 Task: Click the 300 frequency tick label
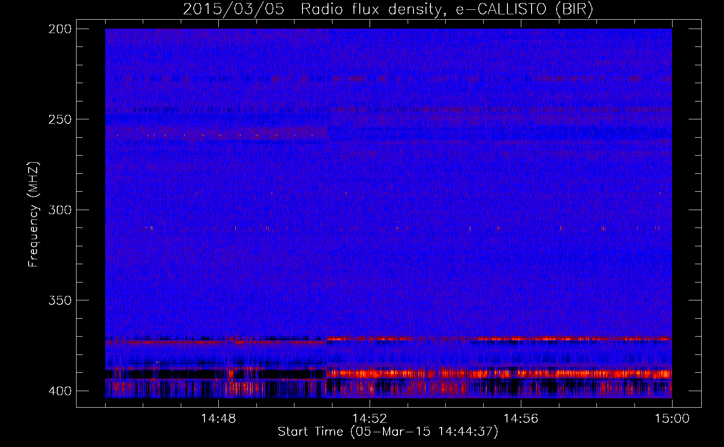click(60, 210)
